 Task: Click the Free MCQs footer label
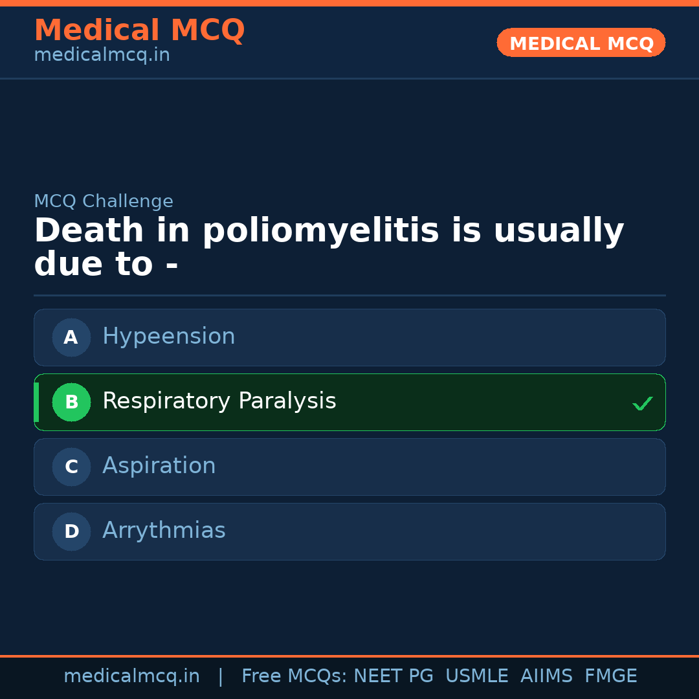pyautogui.click(x=294, y=676)
